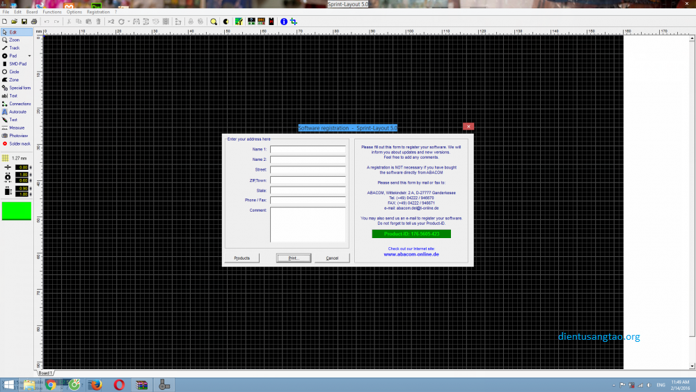
Task: Click the Phone / Fax input field
Action: 308,201
